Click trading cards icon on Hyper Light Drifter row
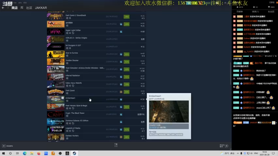Screen dimensions: 278x156 [121, 32]
